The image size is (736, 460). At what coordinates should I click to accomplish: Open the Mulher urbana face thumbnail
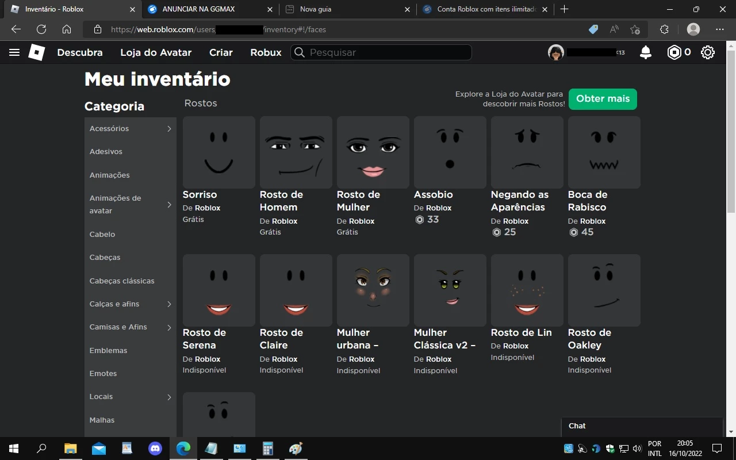tap(373, 290)
